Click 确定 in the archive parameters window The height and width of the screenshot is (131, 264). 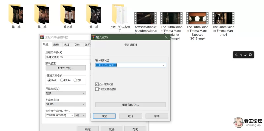coord(87,129)
